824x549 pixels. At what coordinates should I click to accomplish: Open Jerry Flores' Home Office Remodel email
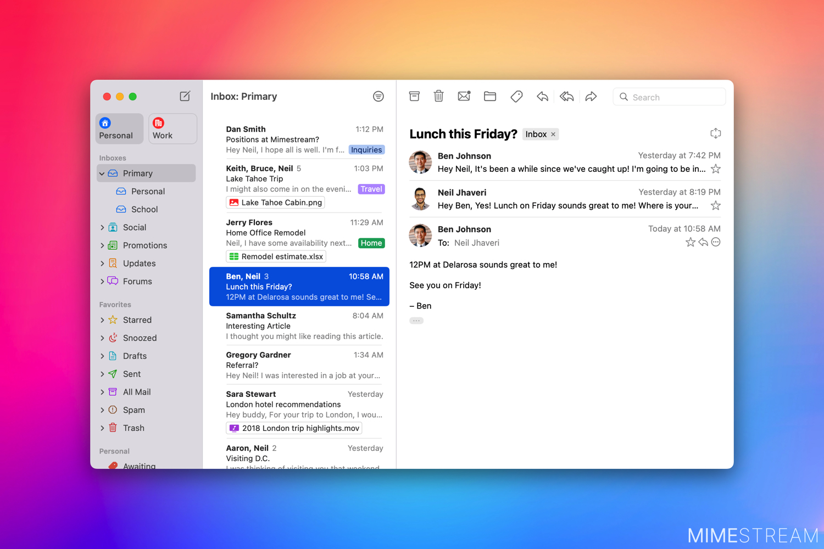tap(299, 240)
